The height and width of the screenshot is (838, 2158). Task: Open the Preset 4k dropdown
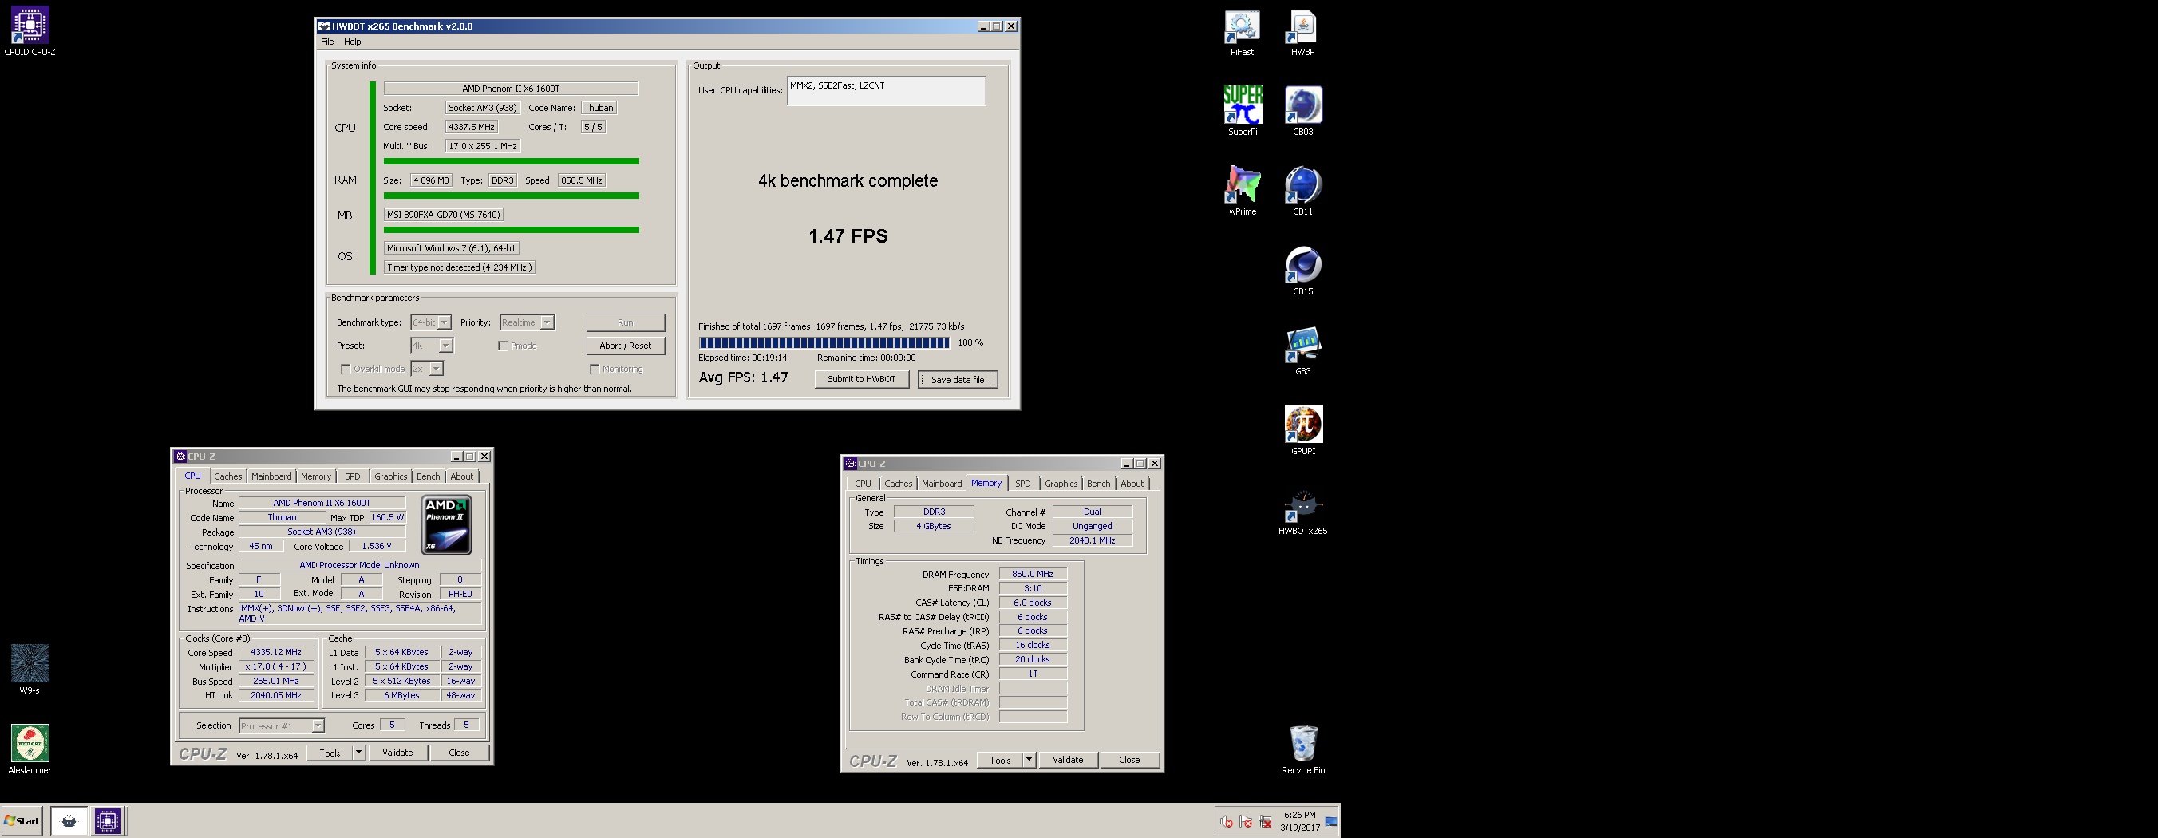pyautogui.click(x=432, y=346)
